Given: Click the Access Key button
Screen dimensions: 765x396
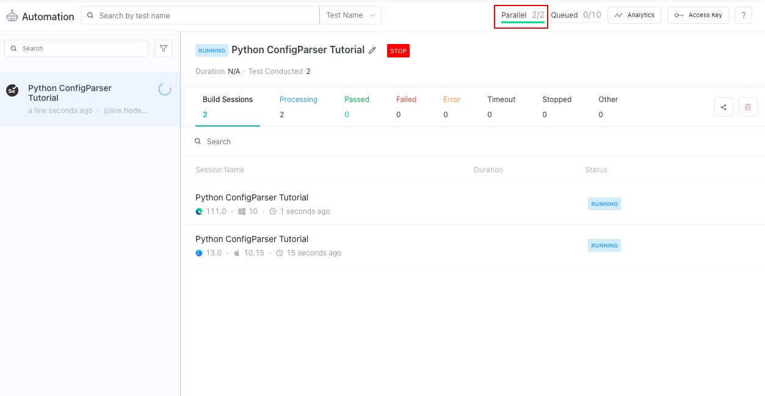Looking at the screenshot, I should click(x=698, y=15).
